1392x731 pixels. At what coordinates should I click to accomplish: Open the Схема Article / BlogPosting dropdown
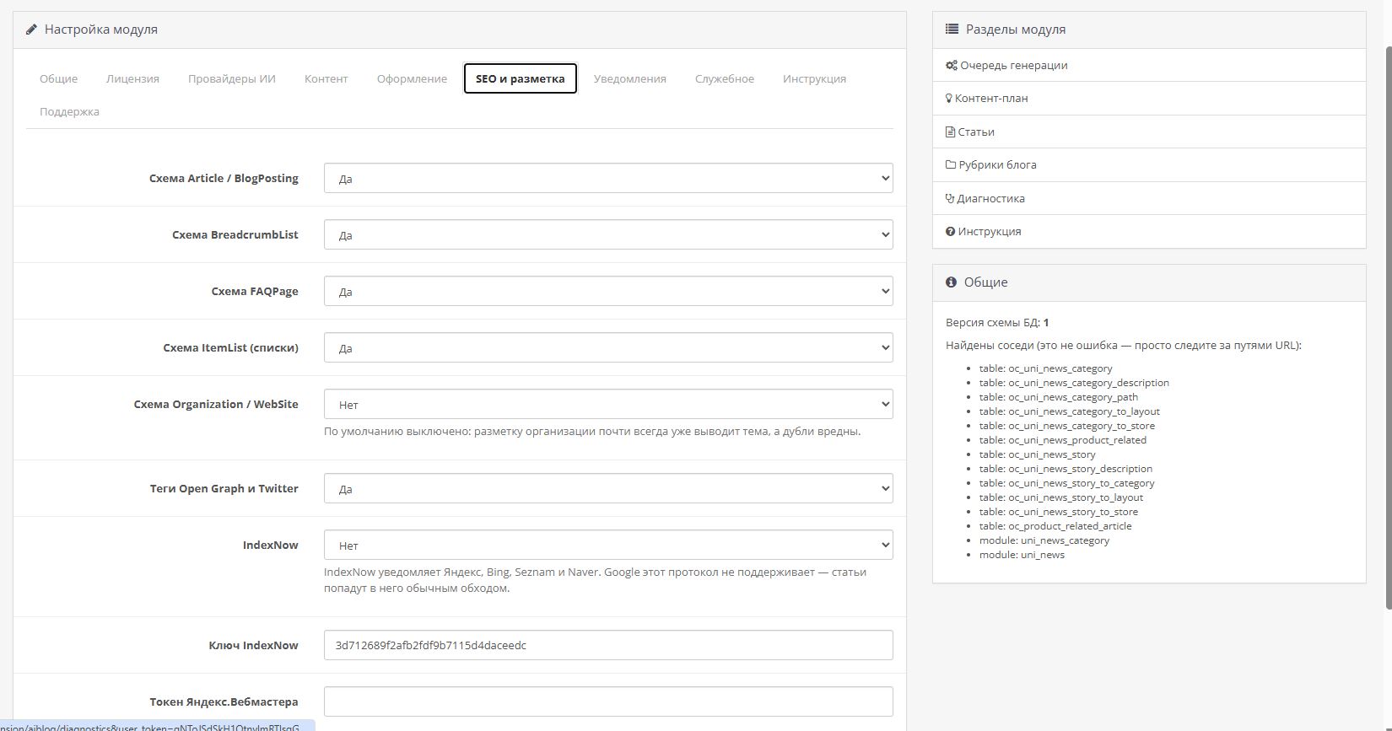[x=608, y=178]
